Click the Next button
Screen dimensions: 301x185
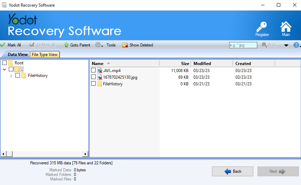[x=278, y=171]
